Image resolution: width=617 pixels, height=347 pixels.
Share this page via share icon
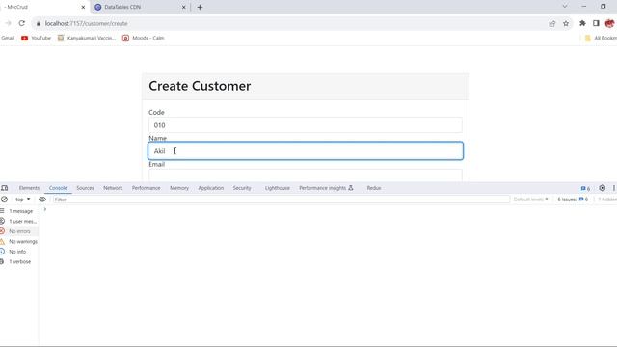(x=552, y=23)
